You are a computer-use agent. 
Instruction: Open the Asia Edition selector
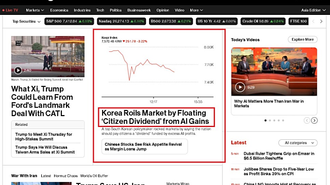[313, 10]
